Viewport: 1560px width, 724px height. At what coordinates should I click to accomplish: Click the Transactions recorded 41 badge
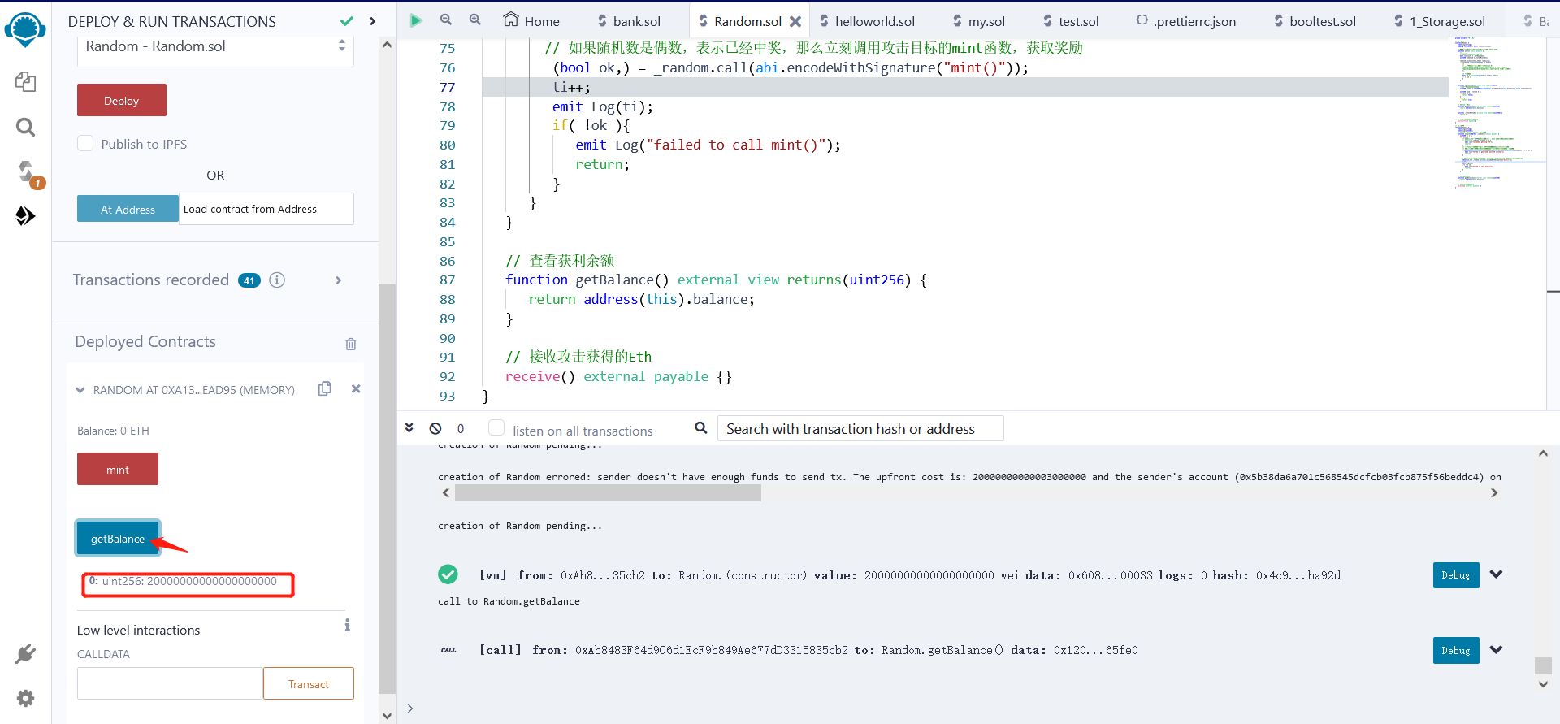(x=249, y=280)
